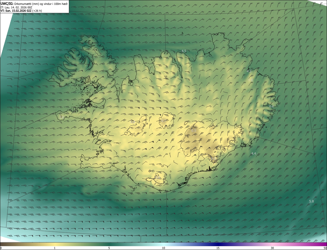
Task: Click the 50 tick on the color scale
Action: 325,248
